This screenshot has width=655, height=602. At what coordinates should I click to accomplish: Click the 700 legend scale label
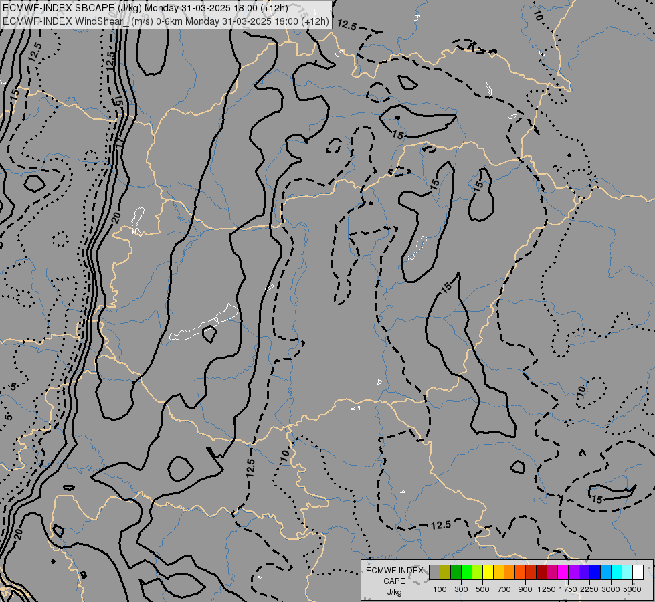(504, 589)
